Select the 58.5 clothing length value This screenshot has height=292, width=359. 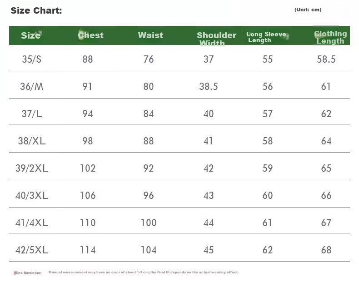326,59
